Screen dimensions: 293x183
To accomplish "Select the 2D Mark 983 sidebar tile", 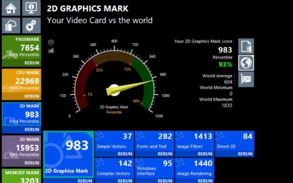I will coord(22,114).
